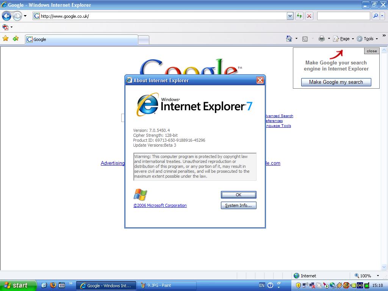
Task: Click the address bar showing google.co.uk
Action: tap(160, 16)
